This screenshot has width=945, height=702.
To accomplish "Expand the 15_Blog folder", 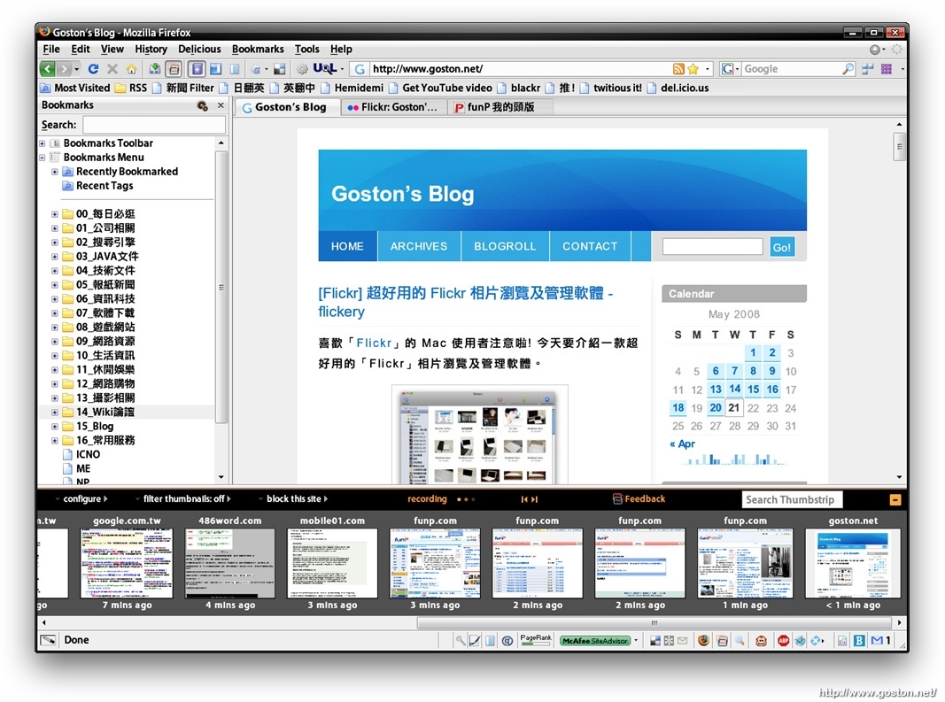I will click(55, 427).
